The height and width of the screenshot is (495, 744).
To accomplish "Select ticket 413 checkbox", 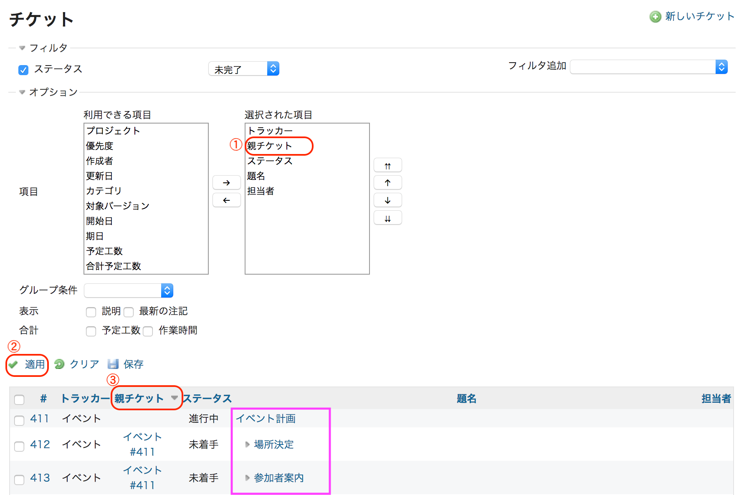I will click(x=19, y=480).
